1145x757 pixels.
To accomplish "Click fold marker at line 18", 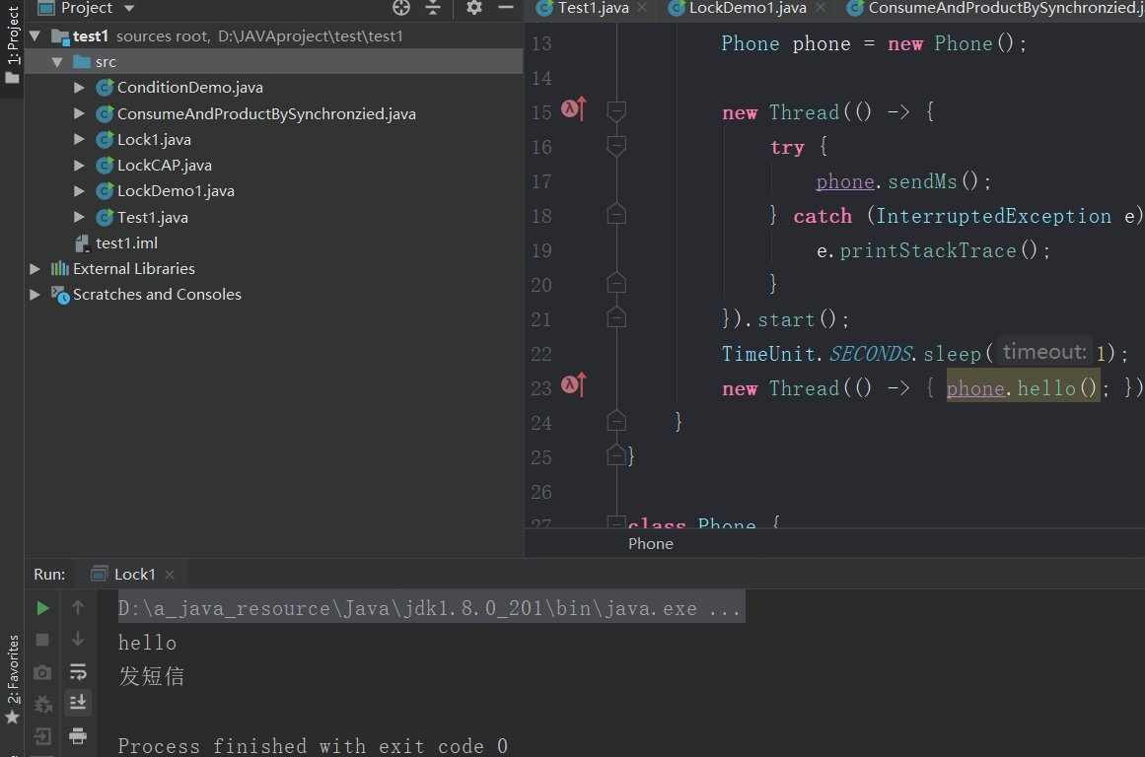I will click(x=616, y=214).
